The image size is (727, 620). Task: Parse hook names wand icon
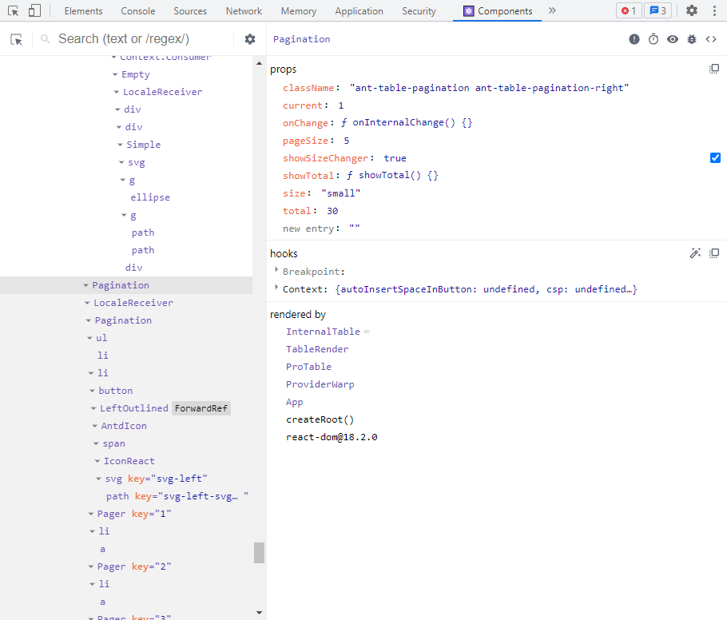(695, 253)
